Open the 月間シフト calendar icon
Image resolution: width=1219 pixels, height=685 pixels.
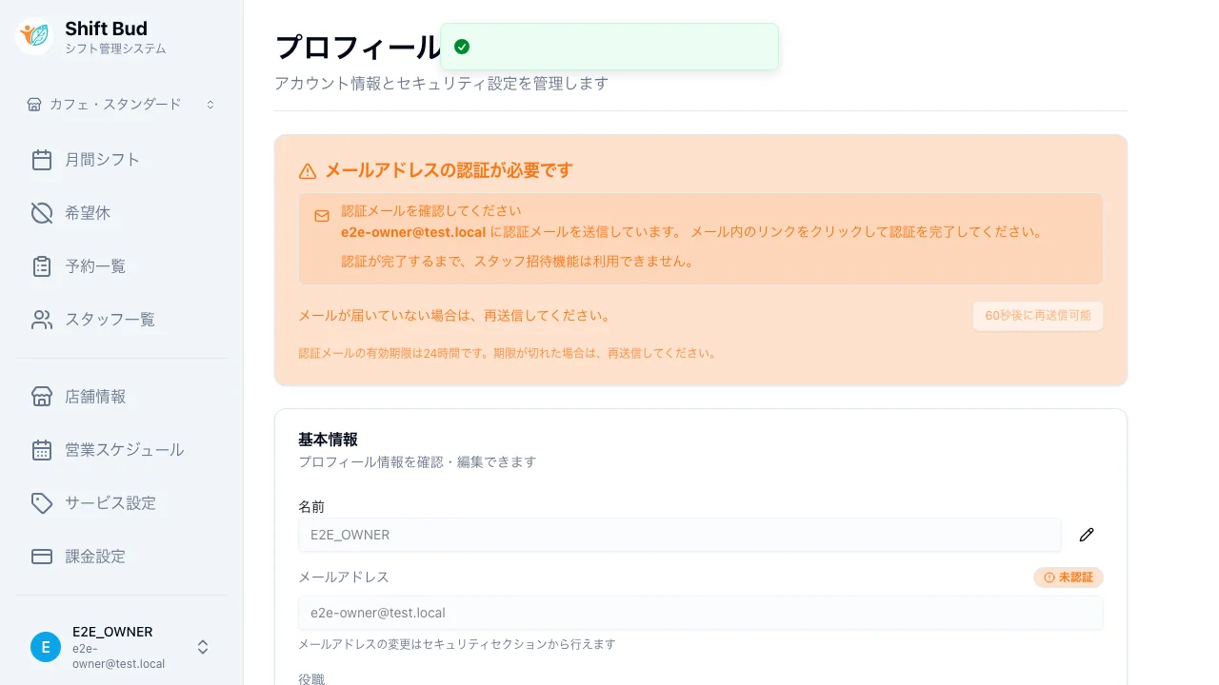tap(42, 159)
